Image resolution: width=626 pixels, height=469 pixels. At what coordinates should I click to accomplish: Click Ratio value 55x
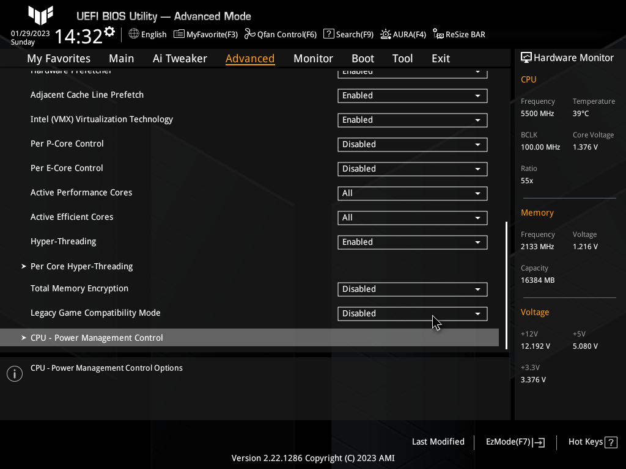click(x=527, y=181)
